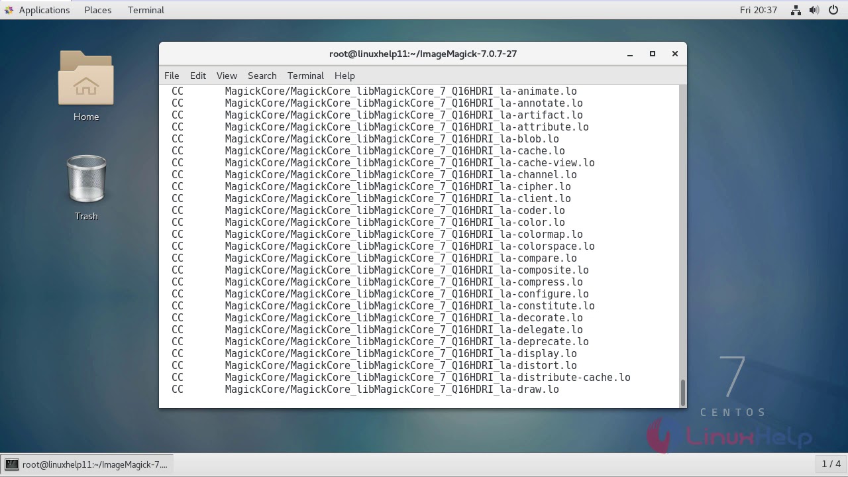Click the line ending in la-blob.lo
Image resolution: width=848 pixels, height=477 pixels.
click(x=365, y=139)
